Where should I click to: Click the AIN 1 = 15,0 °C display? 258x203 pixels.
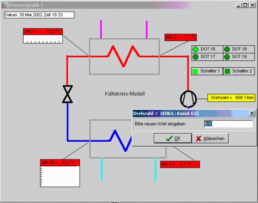pos(43,31)
